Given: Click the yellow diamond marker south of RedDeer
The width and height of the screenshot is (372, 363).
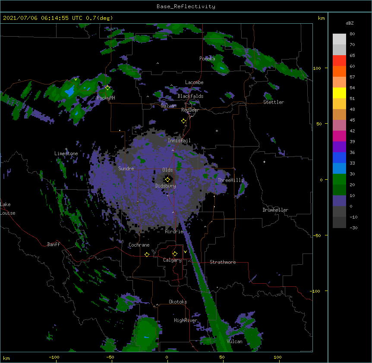Looking at the screenshot, I should (183, 121).
